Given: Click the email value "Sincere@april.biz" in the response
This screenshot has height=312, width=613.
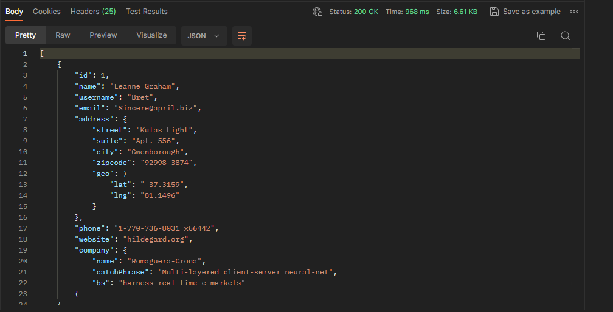Looking at the screenshot, I should (x=157, y=108).
